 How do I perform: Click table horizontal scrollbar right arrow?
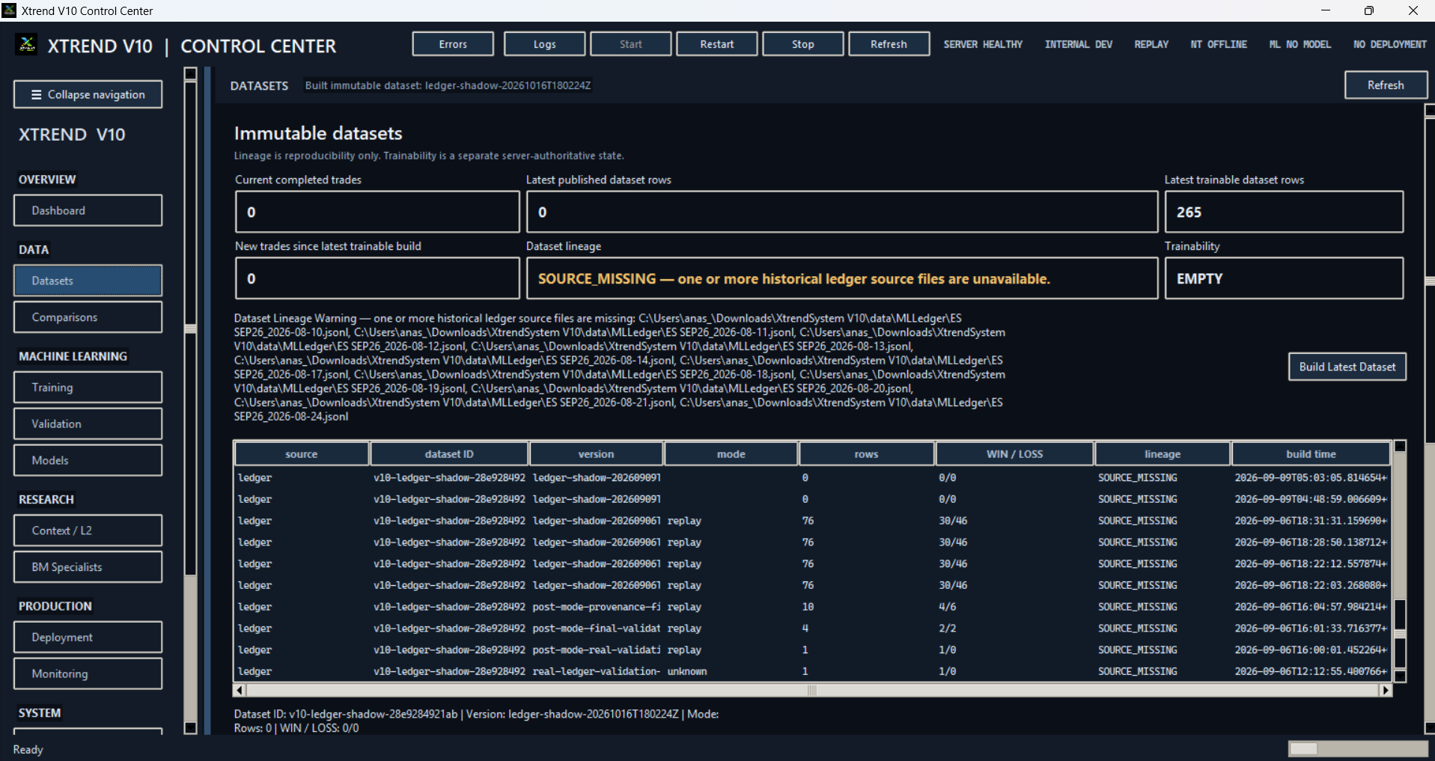pos(1386,690)
